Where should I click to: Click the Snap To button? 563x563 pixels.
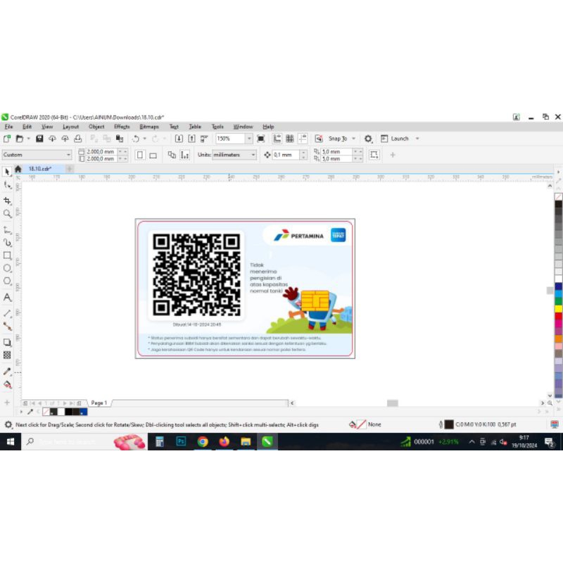tap(337, 139)
